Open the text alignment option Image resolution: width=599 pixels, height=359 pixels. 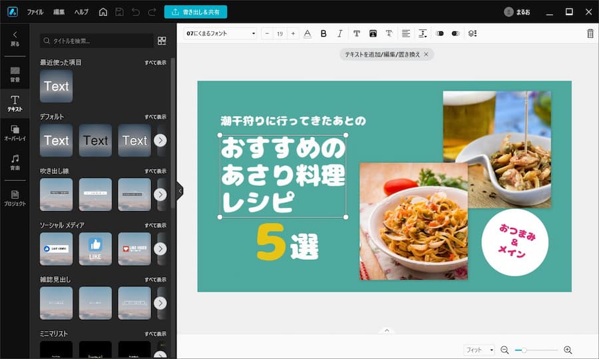pos(406,34)
